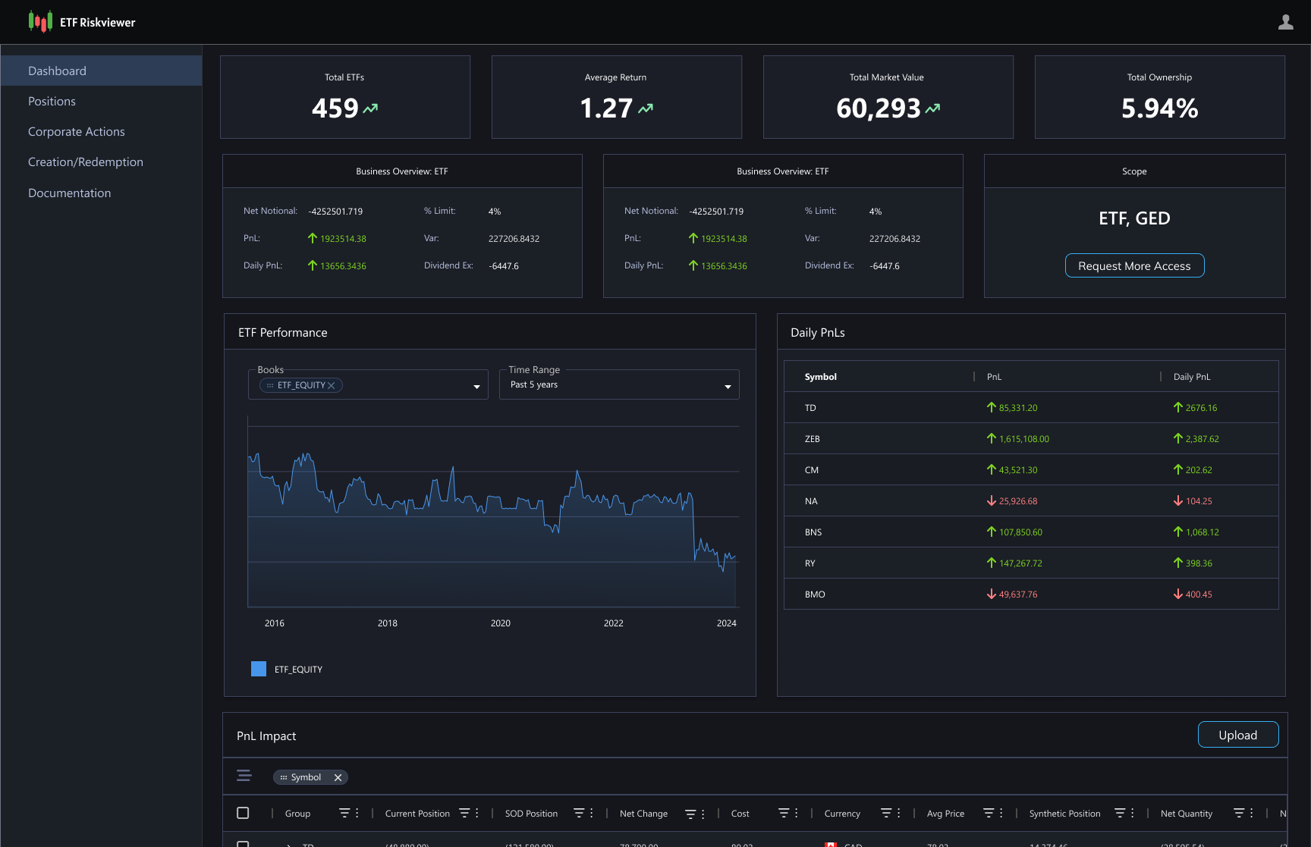This screenshot has height=847, width=1311.
Task: Click Request More Access button
Action: pyautogui.click(x=1134, y=266)
